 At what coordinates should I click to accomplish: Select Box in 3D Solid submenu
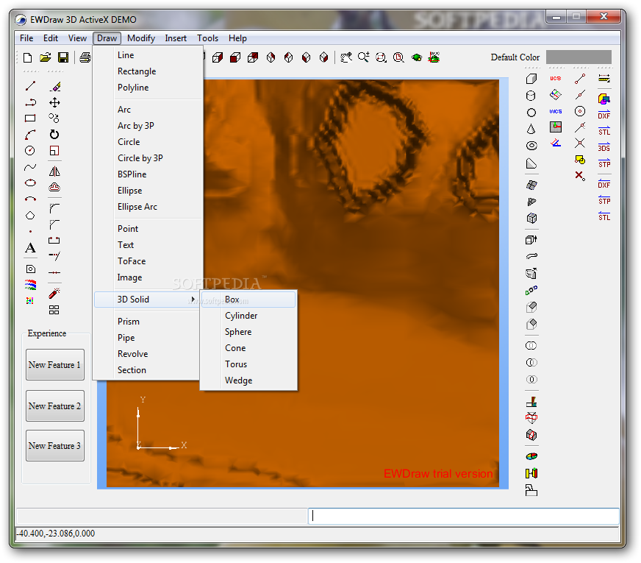pyautogui.click(x=248, y=300)
